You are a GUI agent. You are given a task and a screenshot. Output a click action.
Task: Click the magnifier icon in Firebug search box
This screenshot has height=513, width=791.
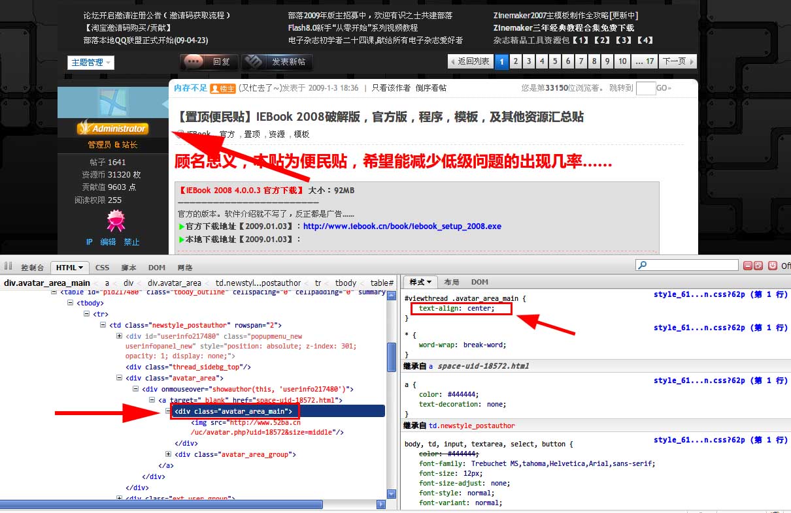pyautogui.click(x=643, y=266)
